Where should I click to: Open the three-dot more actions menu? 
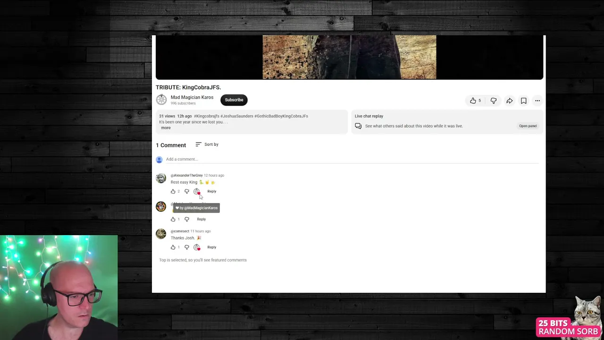(x=537, y=101)
